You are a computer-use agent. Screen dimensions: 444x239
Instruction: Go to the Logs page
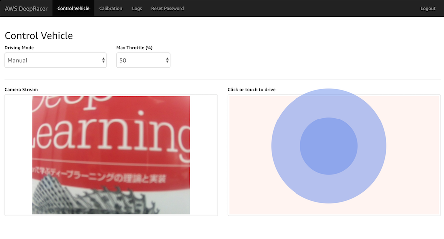click(137, 8)
